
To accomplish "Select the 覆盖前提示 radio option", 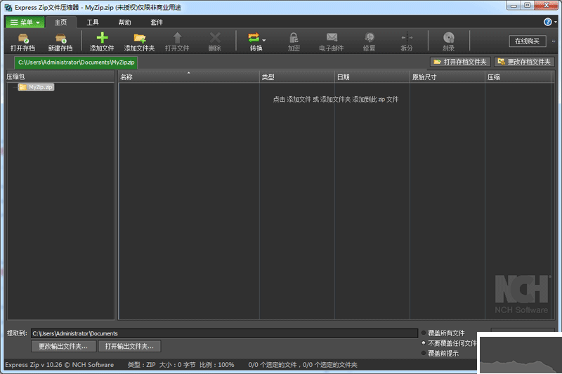I will (x=424, y=353).
